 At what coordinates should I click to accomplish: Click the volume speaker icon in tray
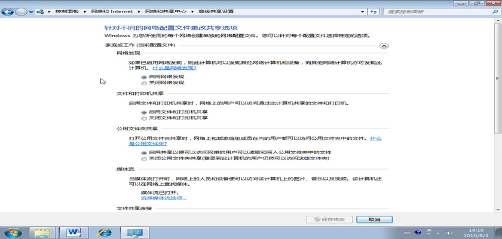(x=449, y=232)
